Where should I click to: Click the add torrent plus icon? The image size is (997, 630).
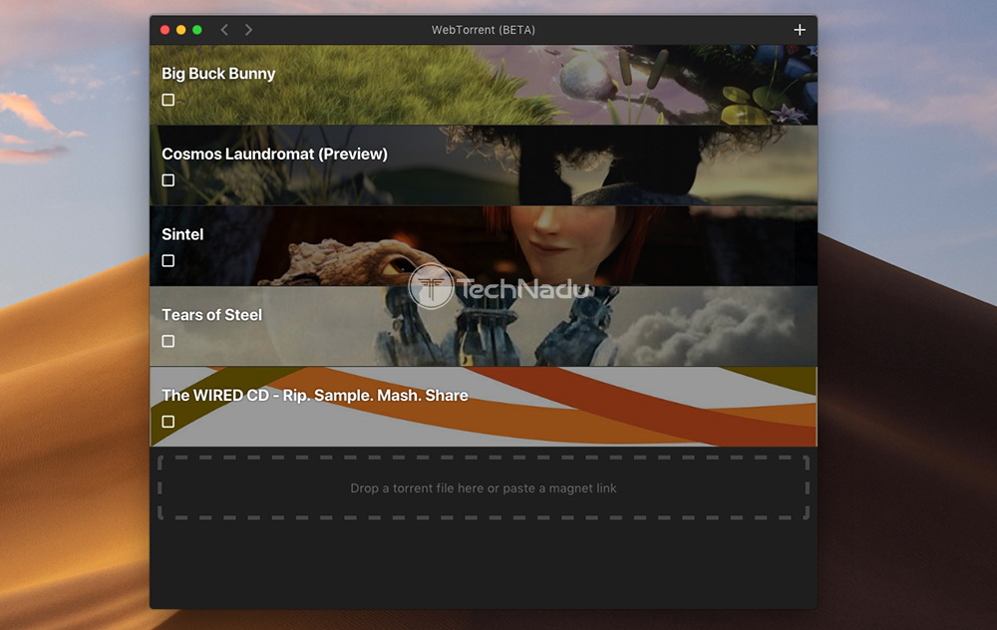point(800,30)
